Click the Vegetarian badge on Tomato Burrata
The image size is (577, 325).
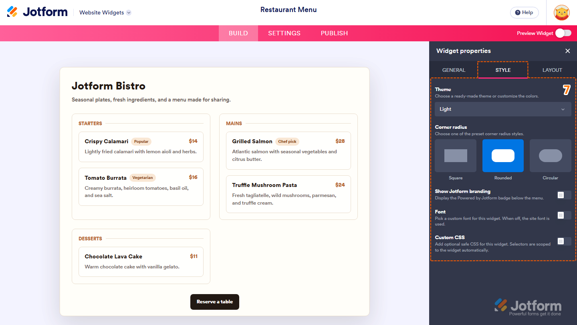(x=143, y=178)
